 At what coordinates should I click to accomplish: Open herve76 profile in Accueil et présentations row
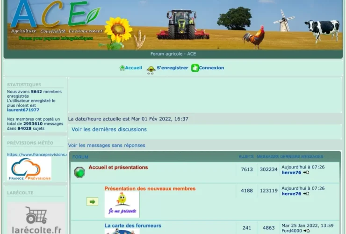pos(291,173)
